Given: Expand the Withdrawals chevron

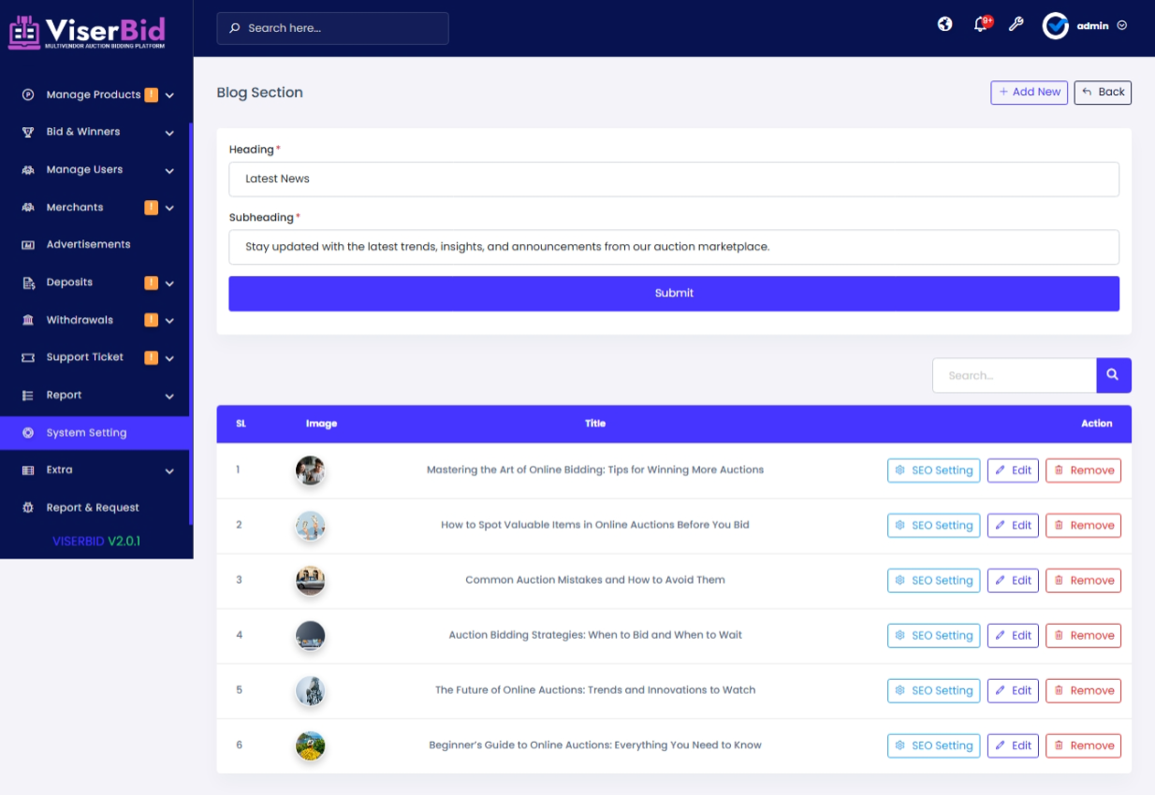Looking at the screenshot, I should tap(169, 321).
